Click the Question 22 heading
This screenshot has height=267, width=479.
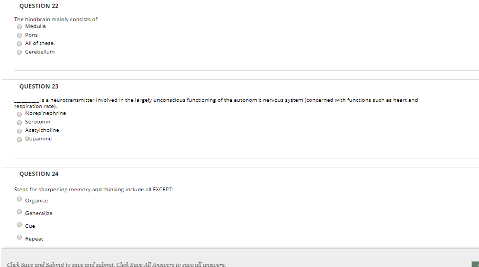39,6
